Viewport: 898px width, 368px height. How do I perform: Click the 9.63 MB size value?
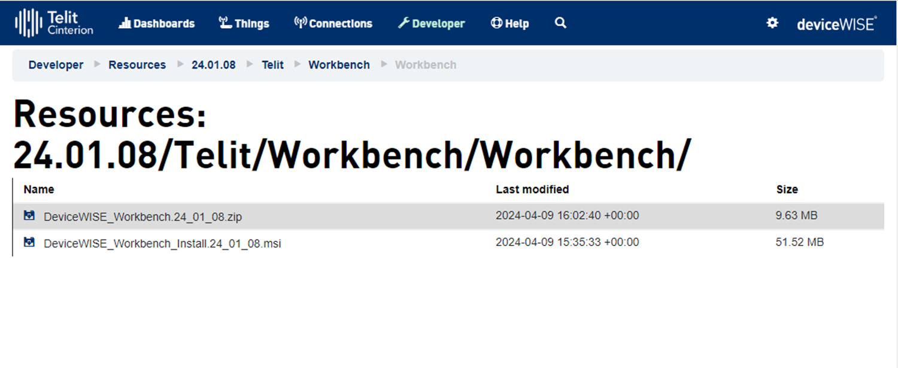coord(796,216)
